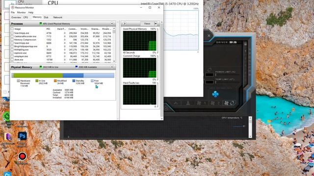The image size is (314, 176).
Task: Check the wmplayer.exe process
Action: click(x=12, y=56)
